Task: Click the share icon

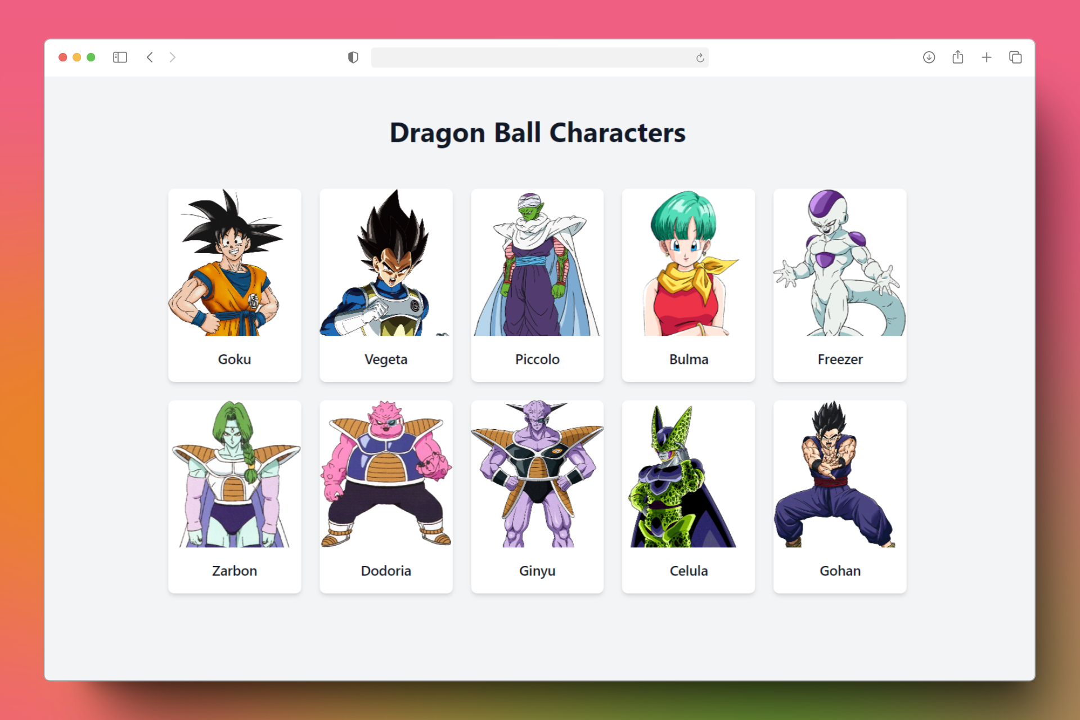Action: tap(958, 57)
